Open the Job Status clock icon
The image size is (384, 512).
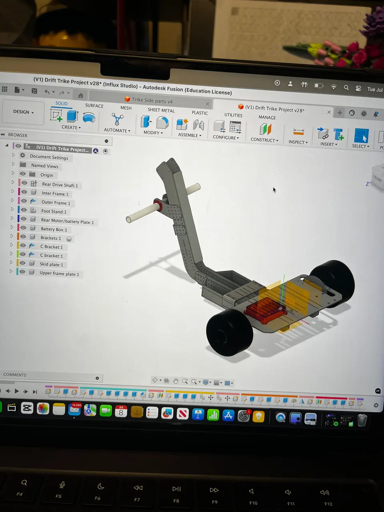pos(364,114)
